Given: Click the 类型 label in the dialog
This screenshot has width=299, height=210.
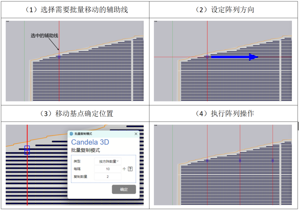Looking at the screenshot, I should coord(77,161).
